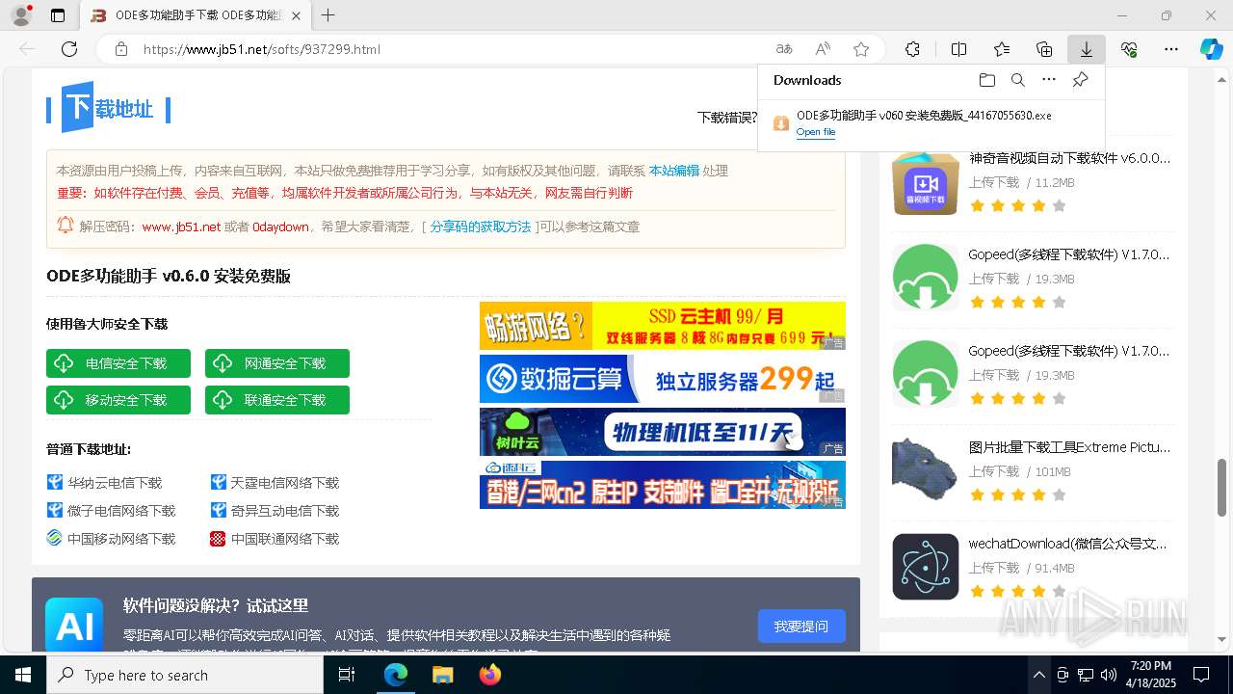The image size is (1233, 694).
Task: Open a new tab with plus button
Action: click(x=328, y=15)
